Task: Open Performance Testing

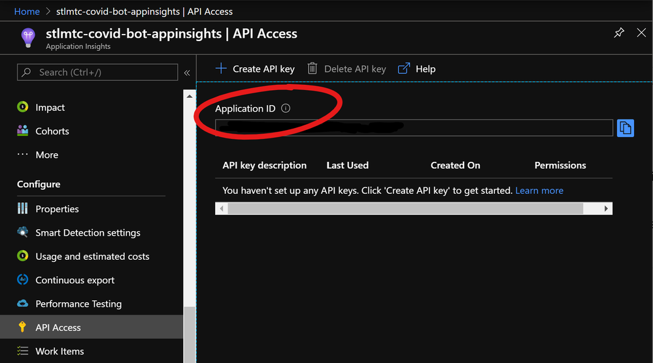Action: point(78,304)
